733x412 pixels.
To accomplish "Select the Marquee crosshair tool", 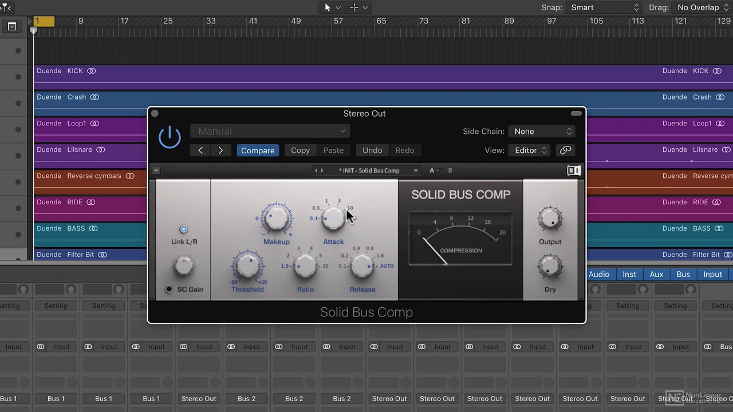I will (354, 7).
